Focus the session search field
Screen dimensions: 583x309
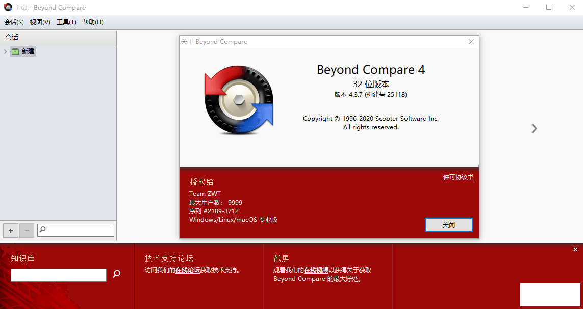76,230
